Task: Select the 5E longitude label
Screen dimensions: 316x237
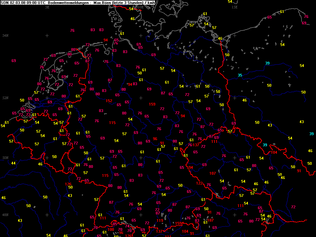Action: click(x=47, y=7)
